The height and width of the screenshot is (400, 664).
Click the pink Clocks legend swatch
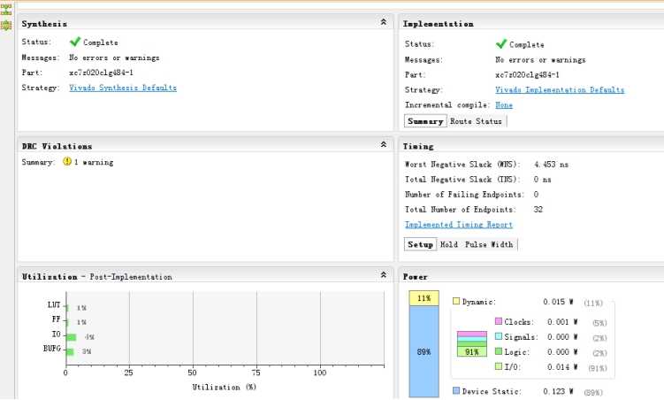pyautogui.click(x=499, y=321)
